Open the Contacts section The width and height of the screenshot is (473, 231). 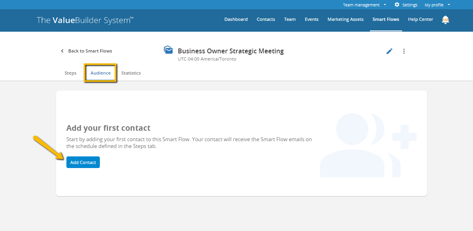coord(266,19)
